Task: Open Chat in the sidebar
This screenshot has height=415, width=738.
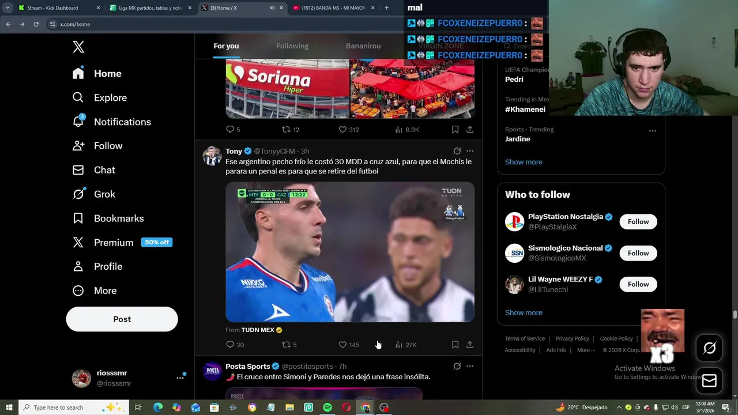Action: coord(93,170)
